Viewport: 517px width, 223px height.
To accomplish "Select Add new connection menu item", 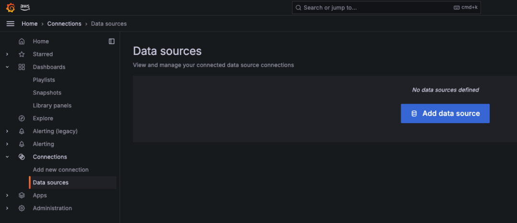I will point(61,170).
